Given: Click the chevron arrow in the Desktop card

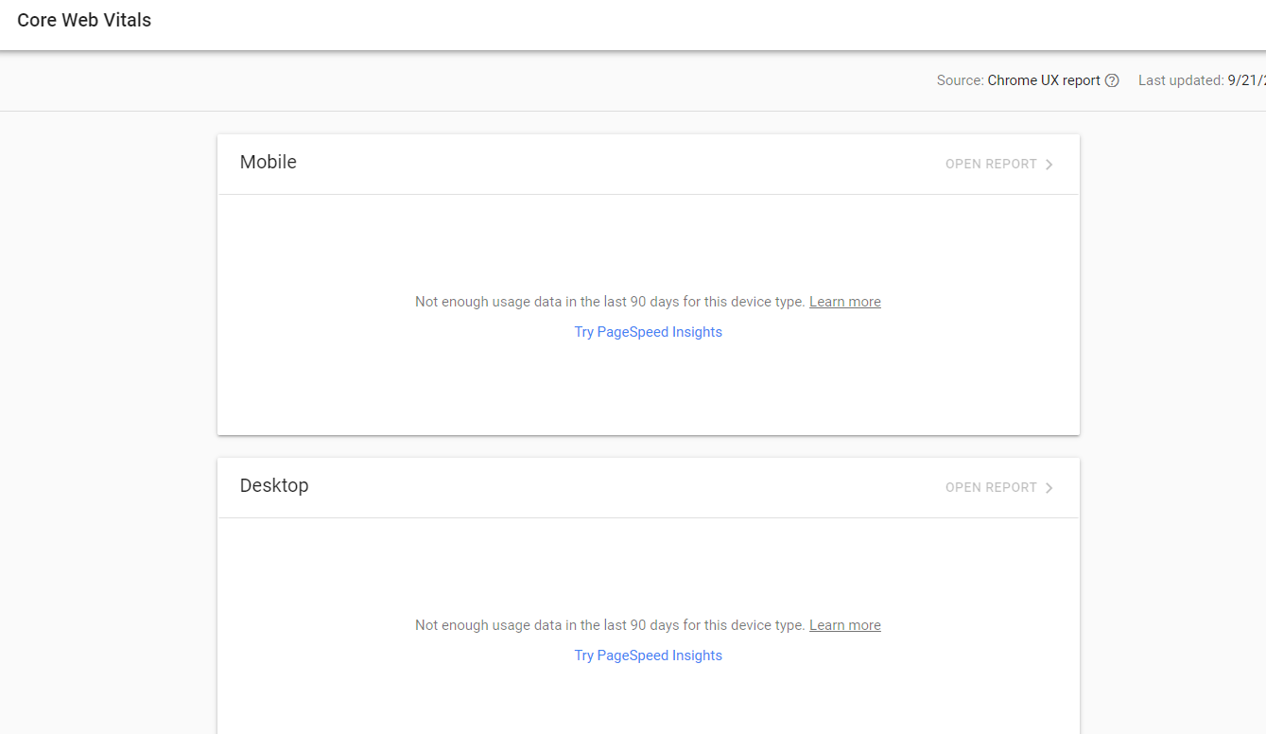Looking at the screenshot, I should [x=1049, y=488].
